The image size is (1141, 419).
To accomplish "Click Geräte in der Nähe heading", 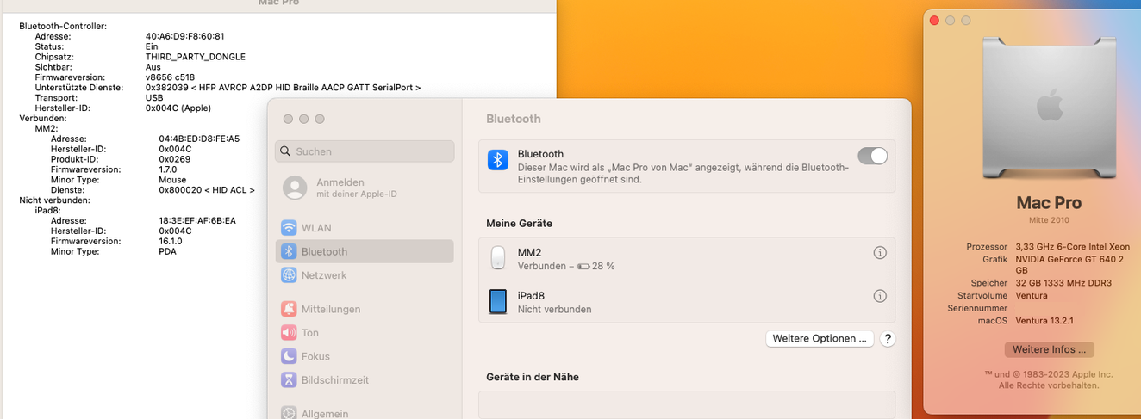I will click(x=533, y=377).
